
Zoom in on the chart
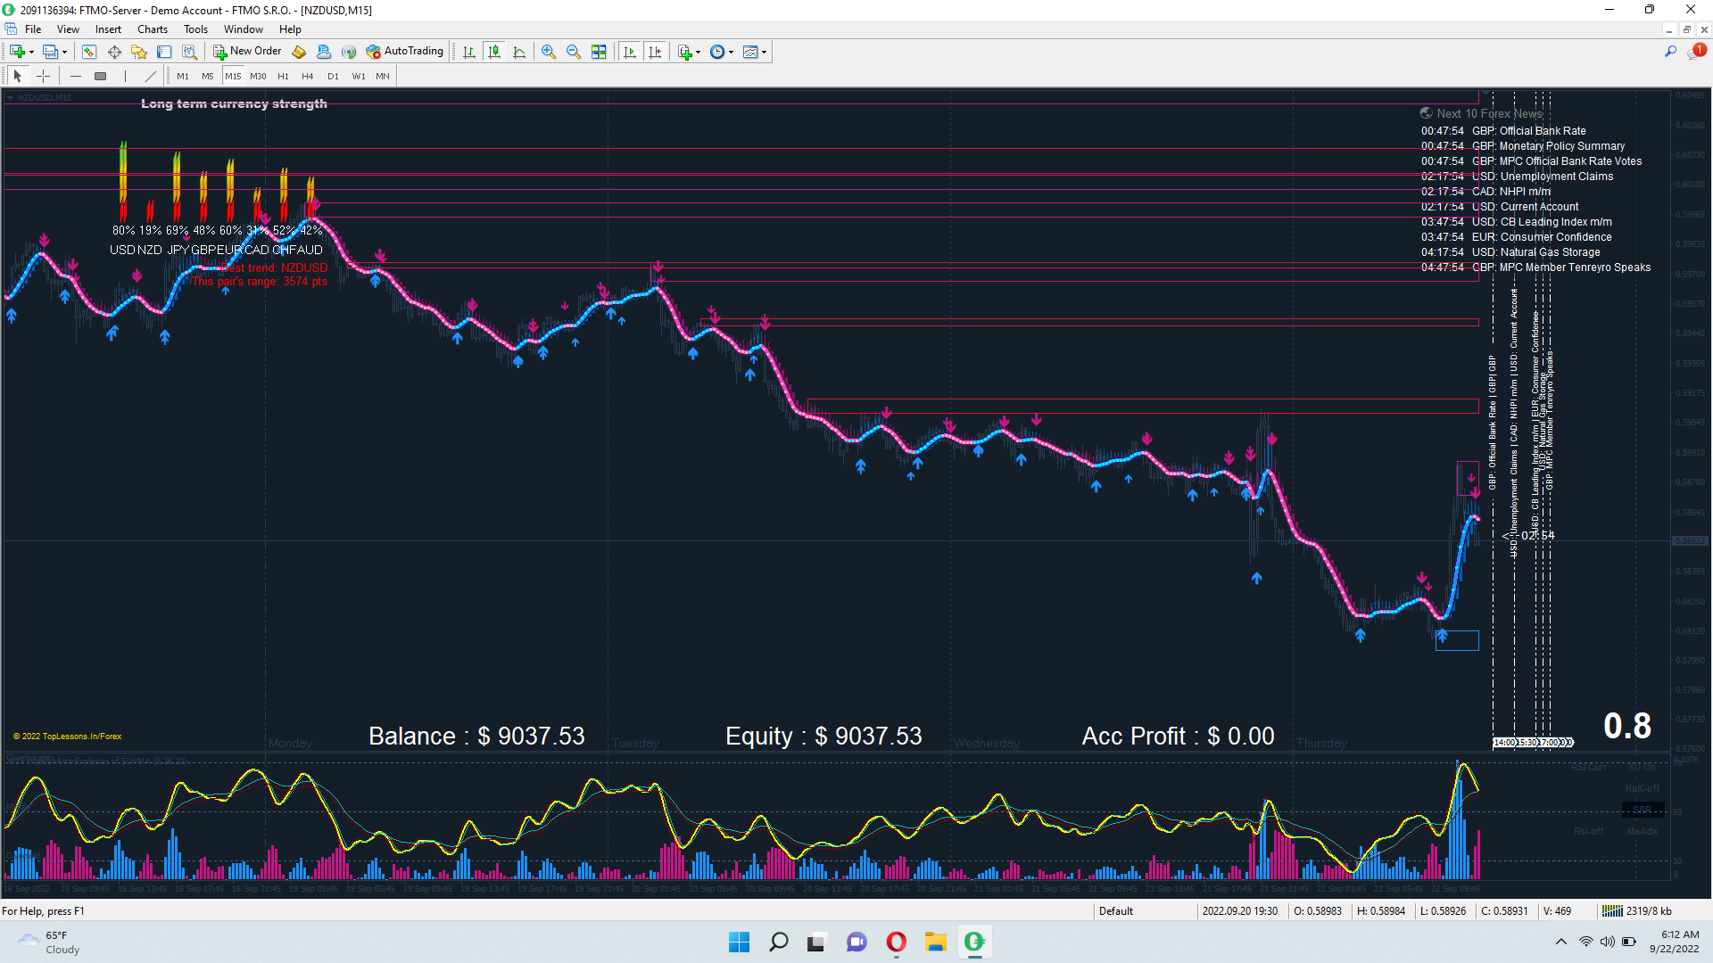[x=549, y=52]
